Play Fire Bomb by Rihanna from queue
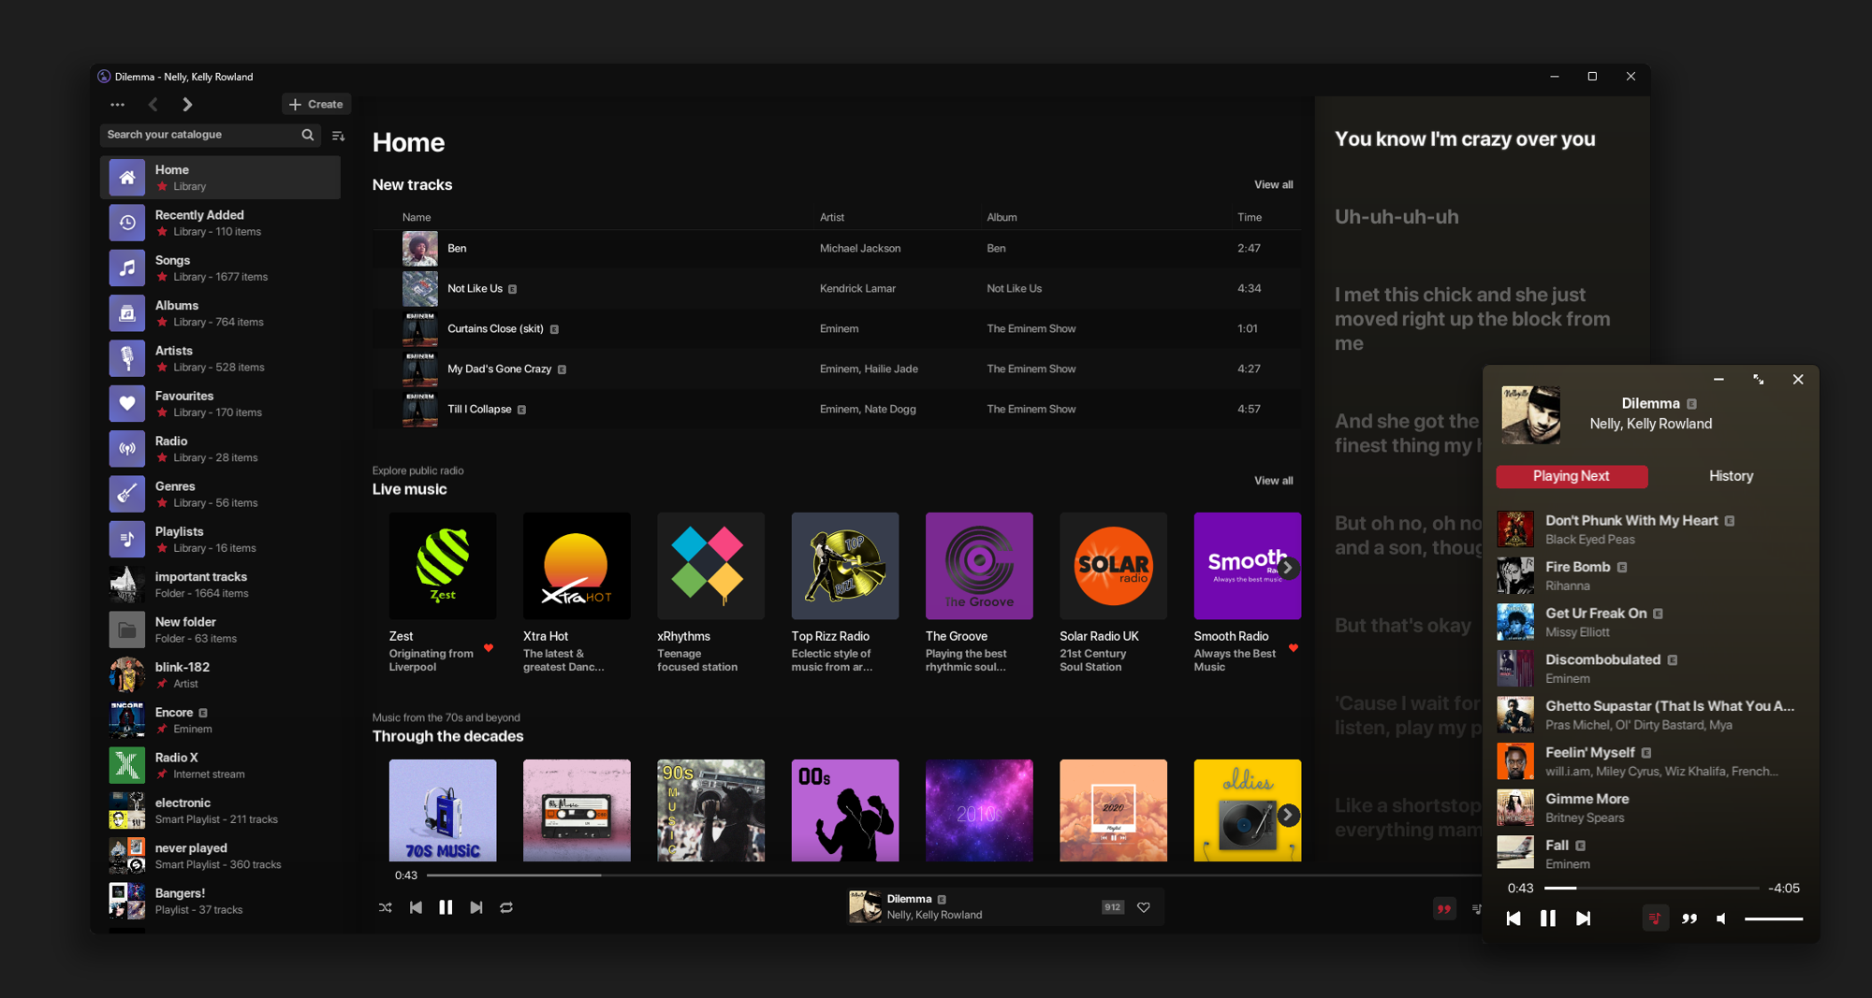This screenshot has height=998, width=1872. pyautogui.click(x=1650, y=576)
